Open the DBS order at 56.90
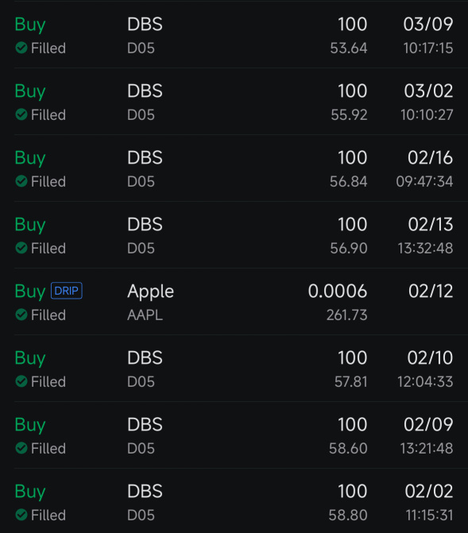The width and height of the screenshot is (468, 533). [x=234, y=234]
